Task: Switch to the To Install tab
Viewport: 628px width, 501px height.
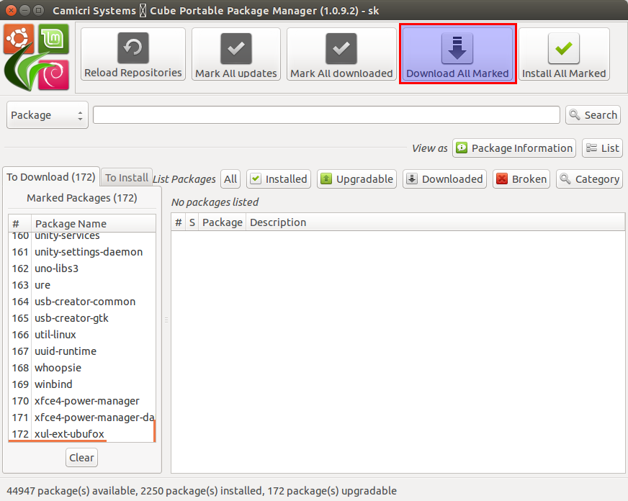Action: 127,178
